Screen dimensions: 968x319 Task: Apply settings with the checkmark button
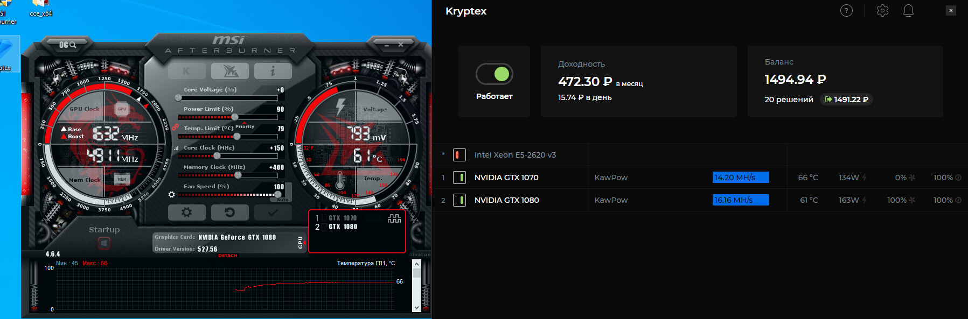point(273,212)
